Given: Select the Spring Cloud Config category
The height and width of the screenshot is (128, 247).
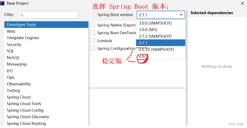Looking at the screenshot, I should 46,110.
